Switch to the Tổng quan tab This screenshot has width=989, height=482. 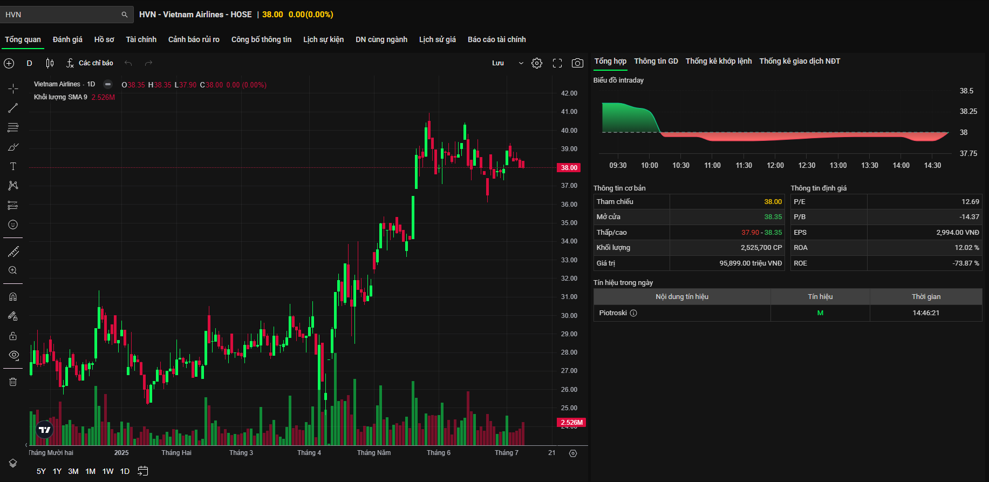23,39
